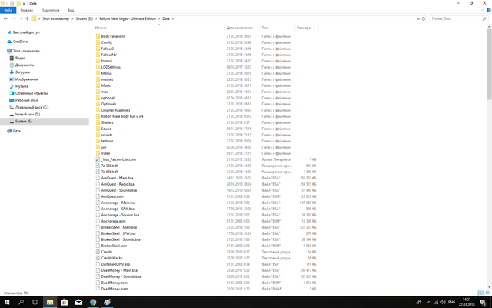
Task: Open Загрузки in sidebar
Action: (22, 72)
